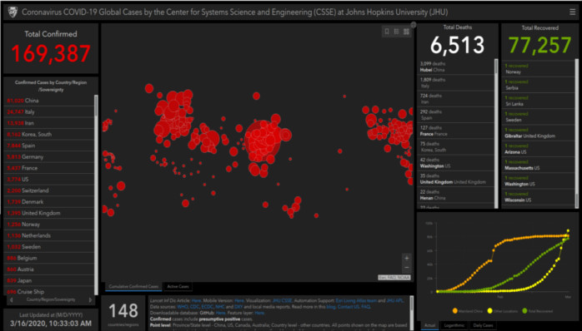Select Japan in confirmed cases list
The height and width of the screenshot is (331, 582).
[x=49, y=280]
